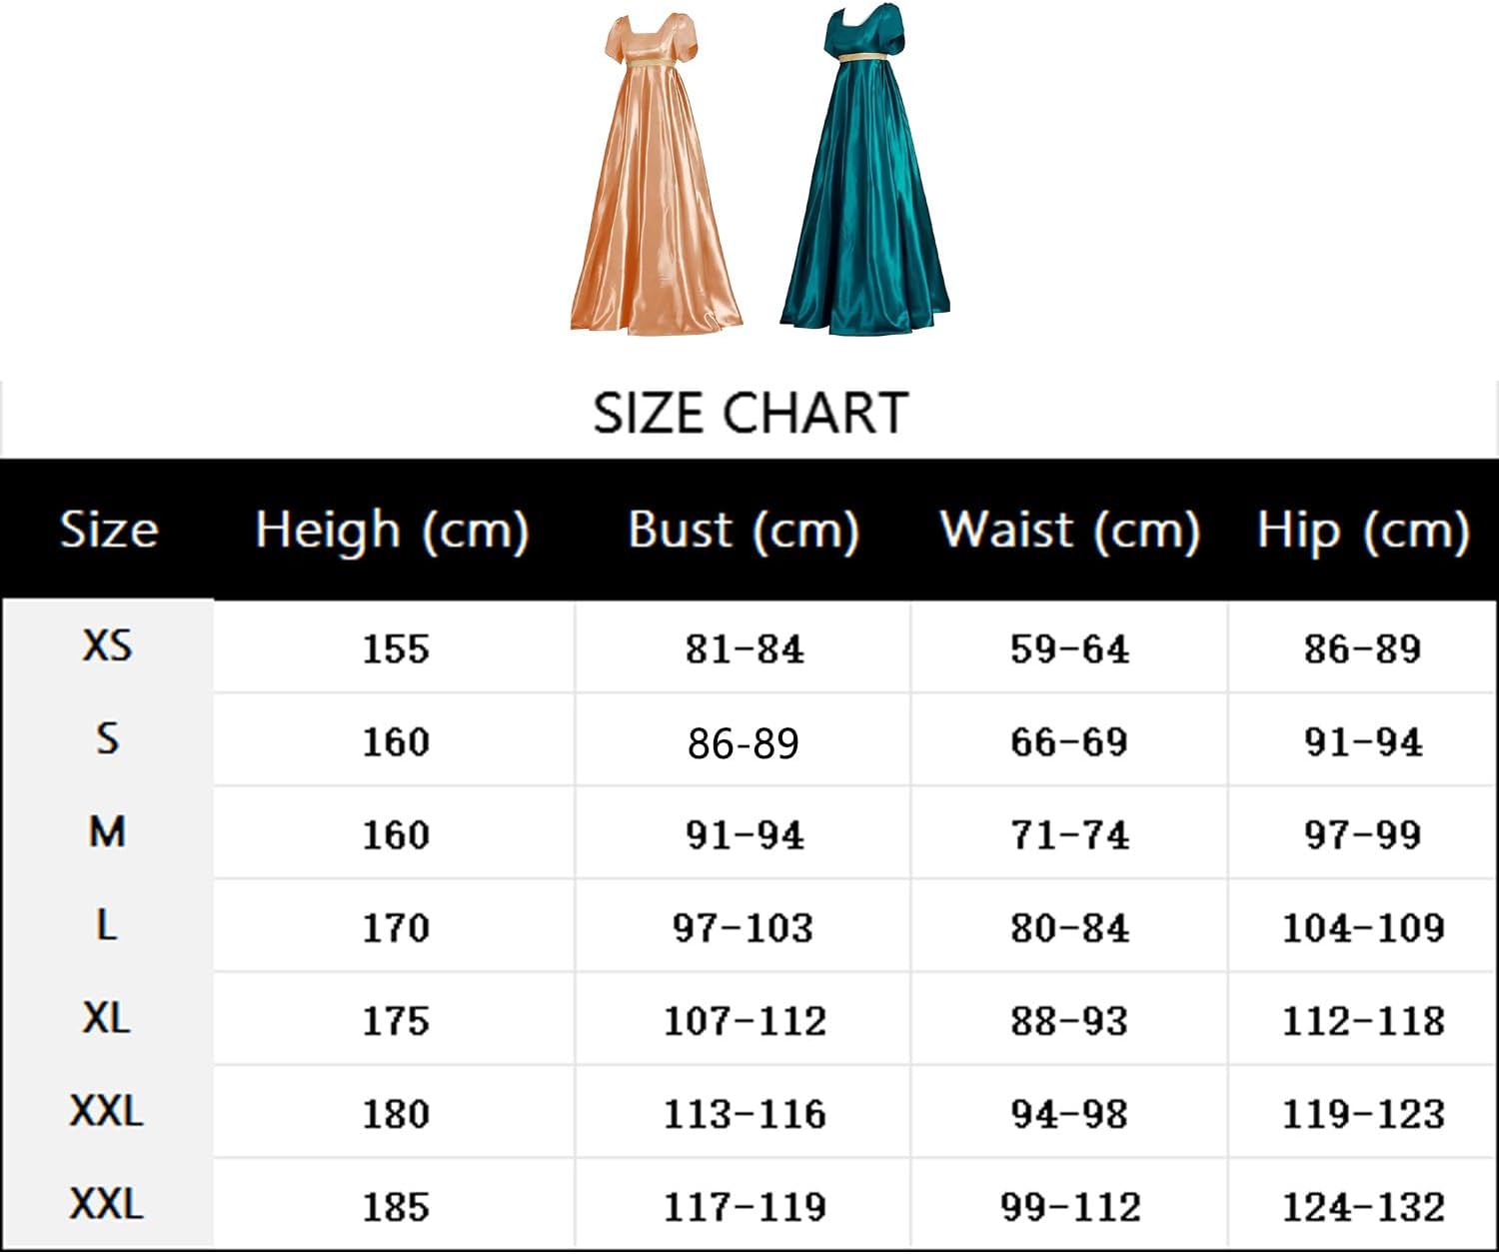
Task: Click the teal green dress image
Action: (x=865, y=175)
